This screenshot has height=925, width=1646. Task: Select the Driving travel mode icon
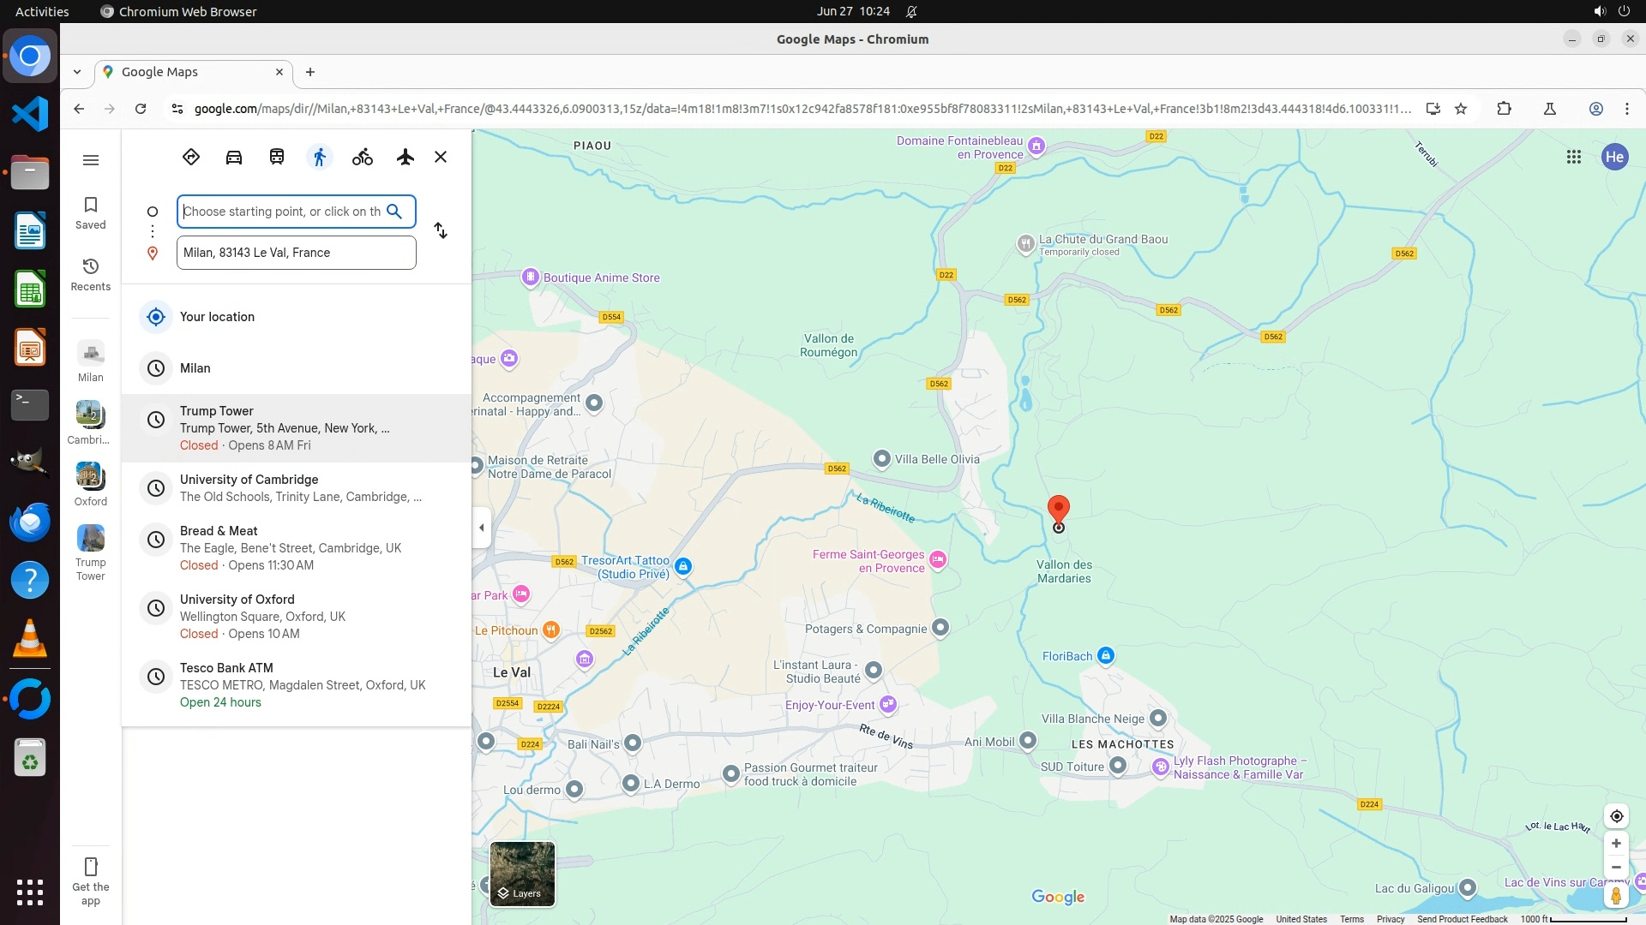[234, 157]
